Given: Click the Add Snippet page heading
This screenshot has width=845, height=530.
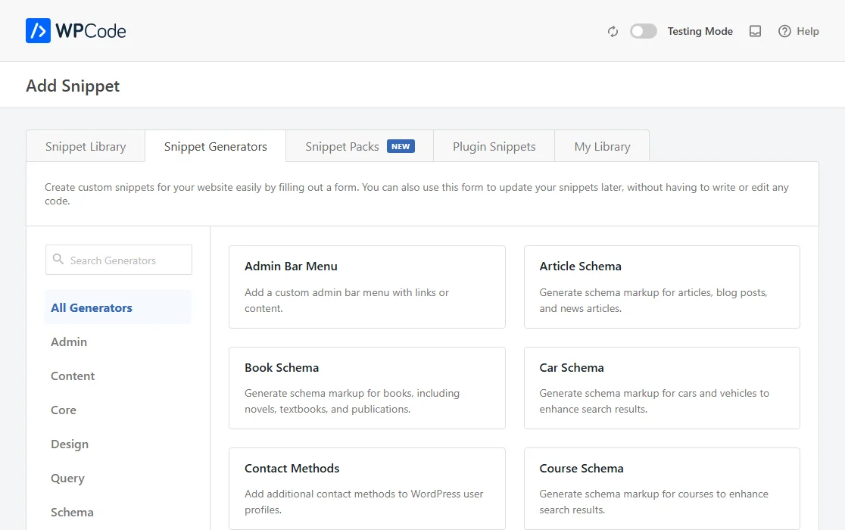Looking at the screenshot, I should tap(73, 86).
